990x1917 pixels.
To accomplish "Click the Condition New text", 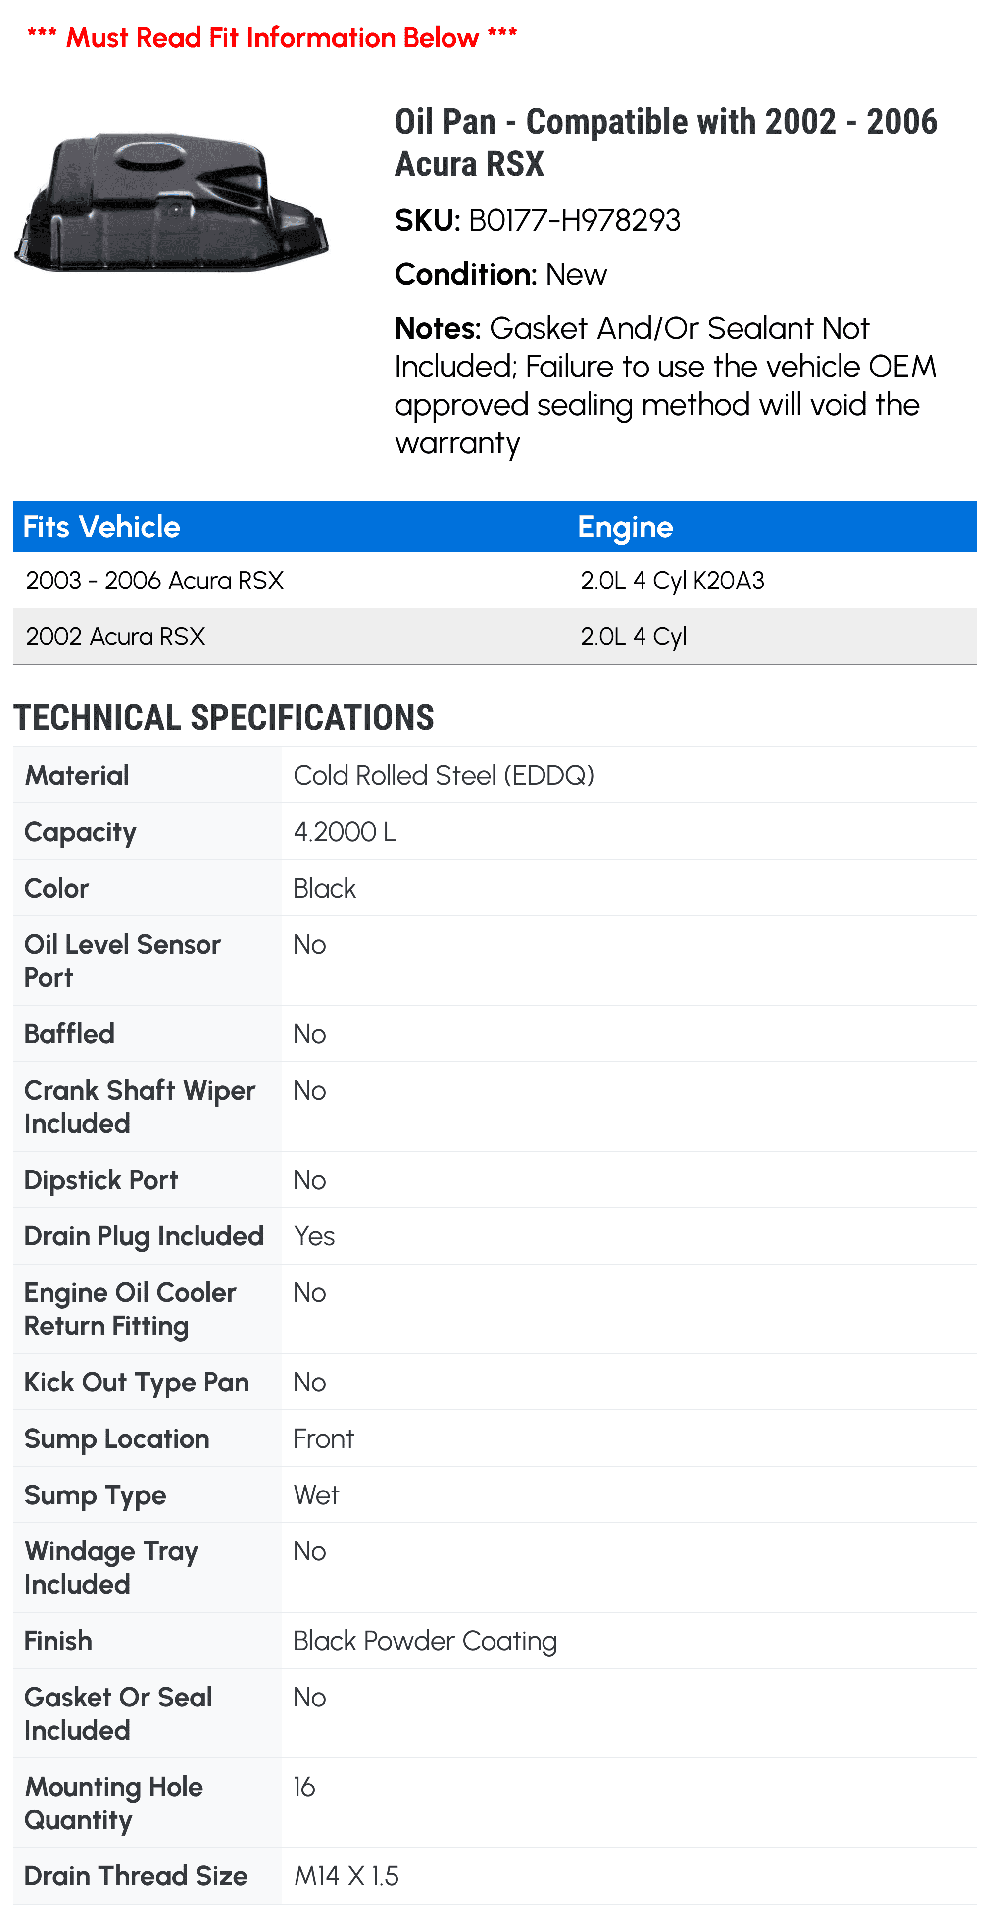I will pyautogui.click(x=500, y=274).
